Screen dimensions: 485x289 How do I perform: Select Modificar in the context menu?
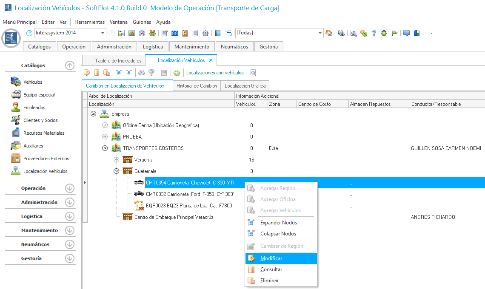click(x=271, y=258)
